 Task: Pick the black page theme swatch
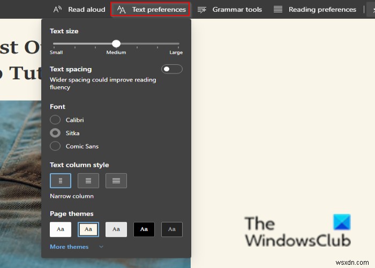[144, 229]
